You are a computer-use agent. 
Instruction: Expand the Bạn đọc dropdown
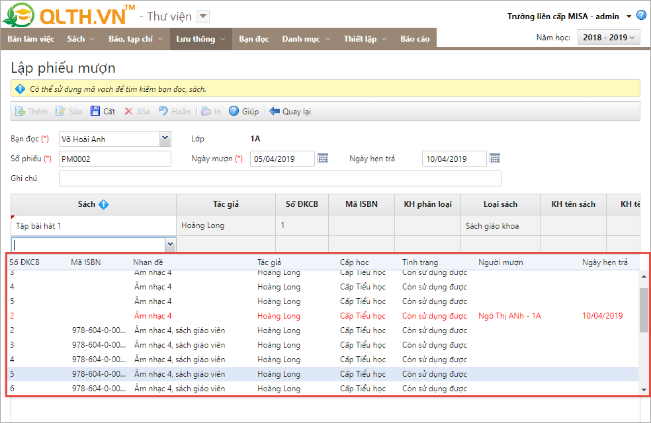[x=165, y=139]
